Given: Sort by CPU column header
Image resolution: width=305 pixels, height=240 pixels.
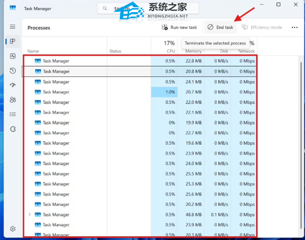Looking at the screenshot, I should (x=171, y=51).
